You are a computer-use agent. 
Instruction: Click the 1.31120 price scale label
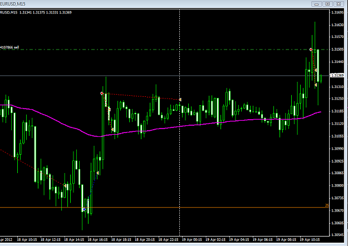[337, 124]
